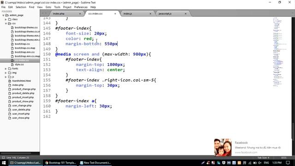
Task: Click the red C tray icon
Action: [x=208, y=163]
